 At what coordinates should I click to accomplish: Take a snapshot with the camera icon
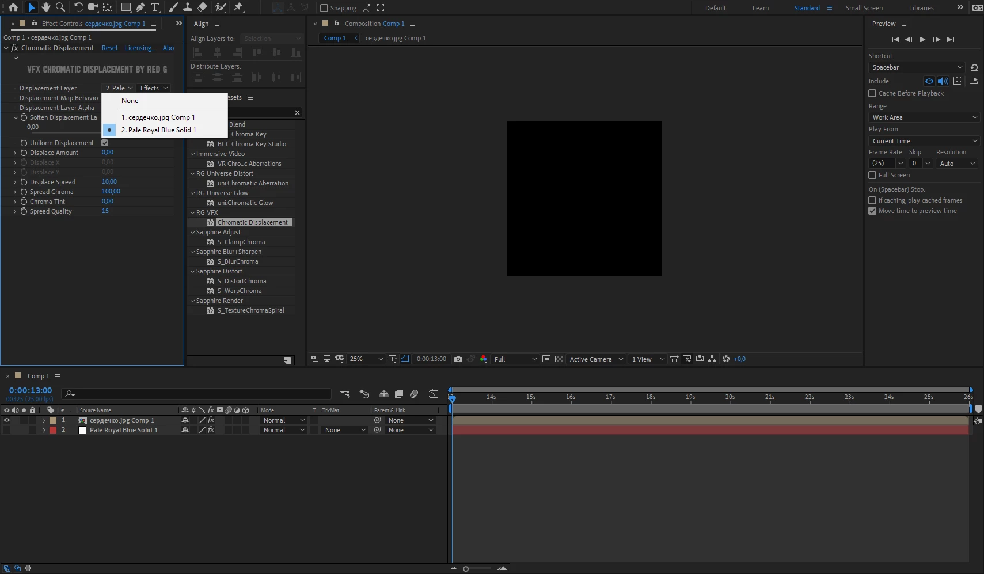[x=458, y=359]
